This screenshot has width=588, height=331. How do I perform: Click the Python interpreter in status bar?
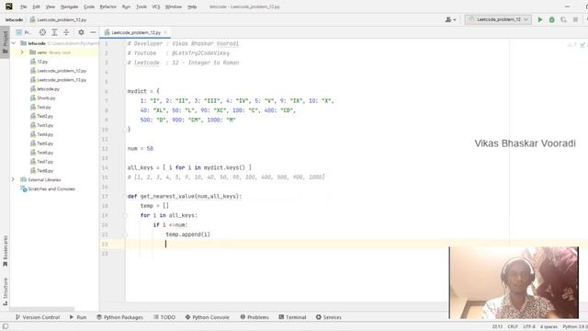[x=575, y=327]
